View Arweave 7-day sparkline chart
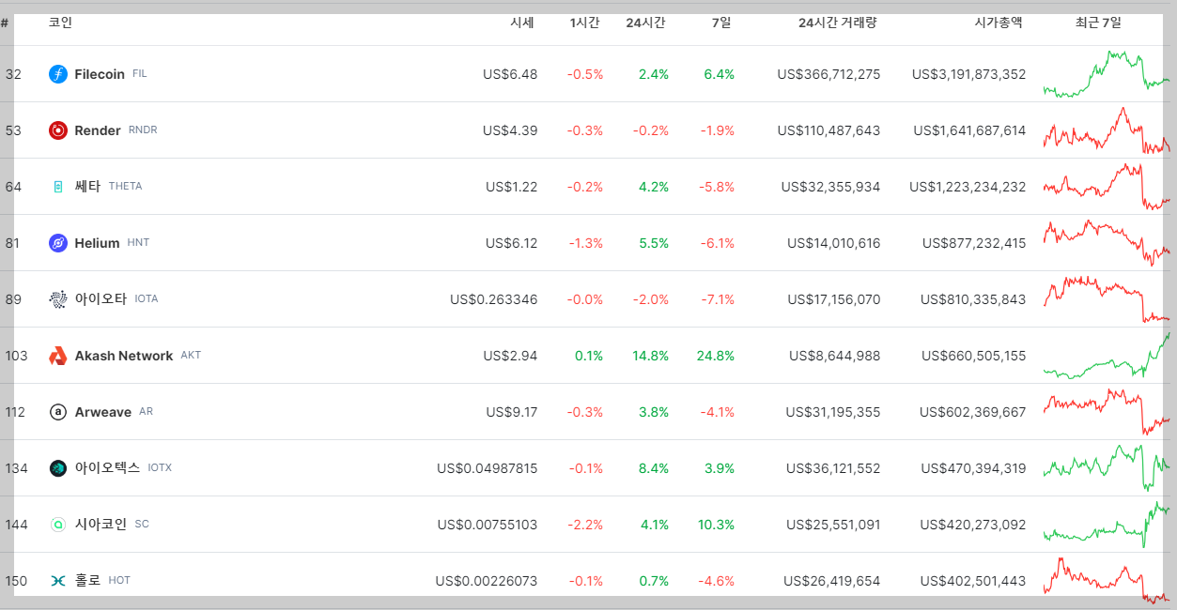1177x610 pixels. 1107,412
